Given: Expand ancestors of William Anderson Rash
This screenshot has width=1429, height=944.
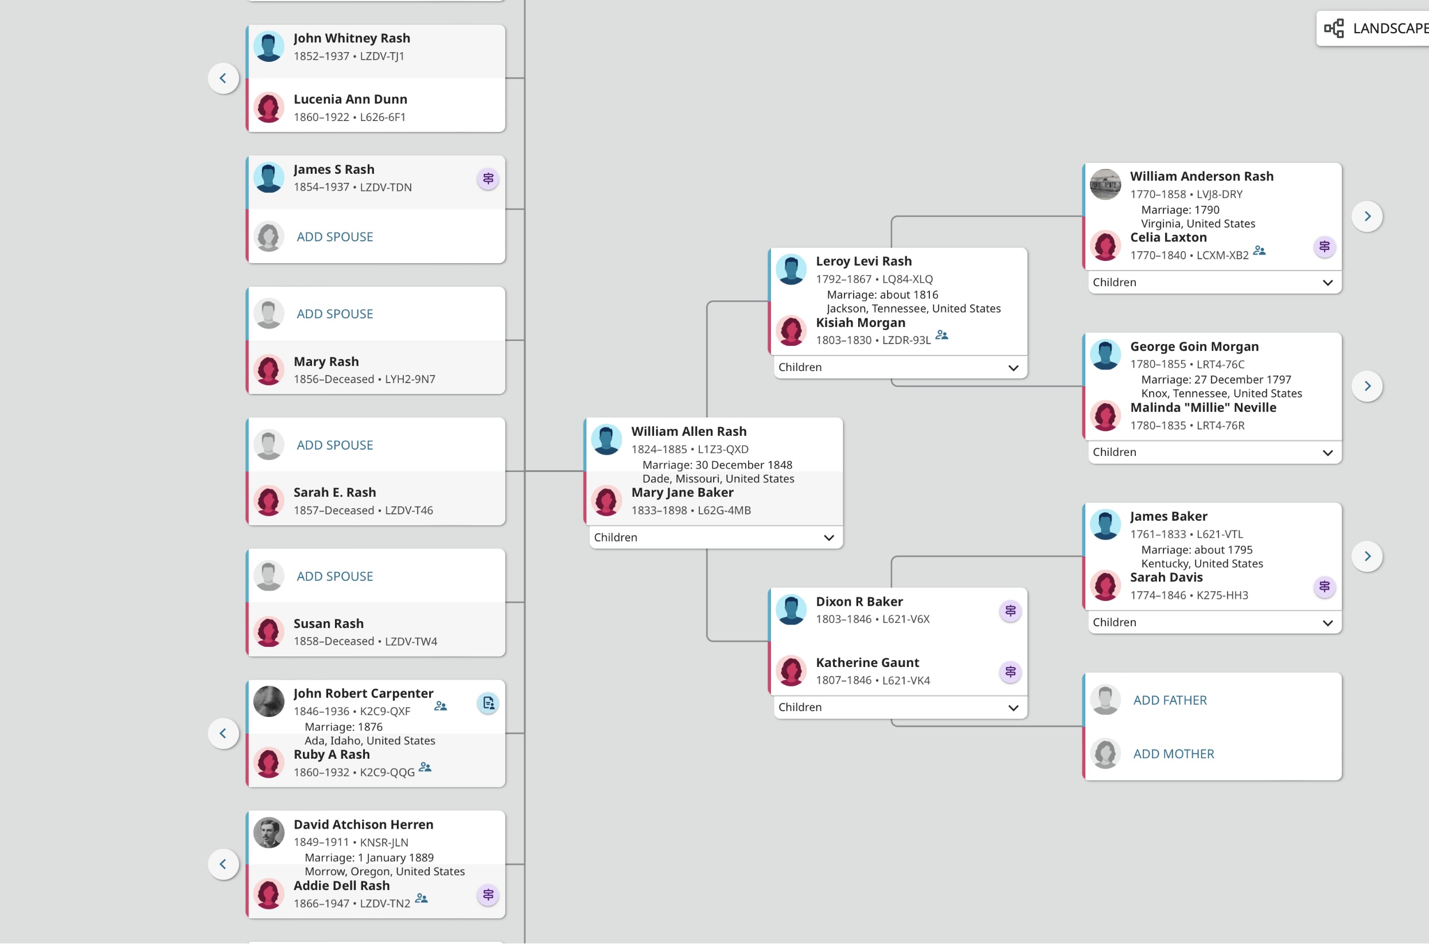Looking at the screenshot, I should [x=1367, y=216].
